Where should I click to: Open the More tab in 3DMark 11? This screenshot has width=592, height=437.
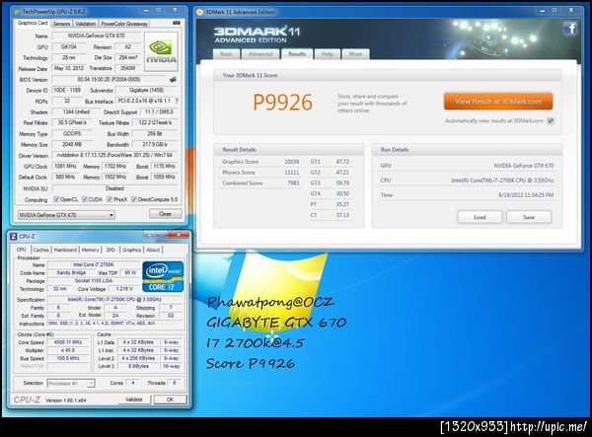tap(355, 54)
